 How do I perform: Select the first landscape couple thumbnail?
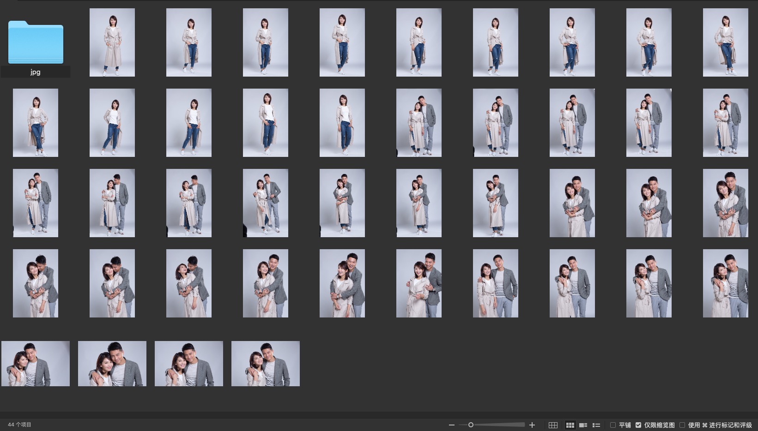36,364
